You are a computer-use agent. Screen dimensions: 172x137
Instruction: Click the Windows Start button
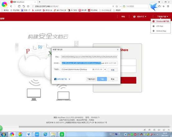pyautogui.click(x=3, y=135)
